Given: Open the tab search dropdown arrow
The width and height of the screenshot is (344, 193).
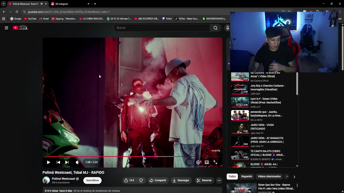Looking at the screenshot, I should [x=3, y=4].
